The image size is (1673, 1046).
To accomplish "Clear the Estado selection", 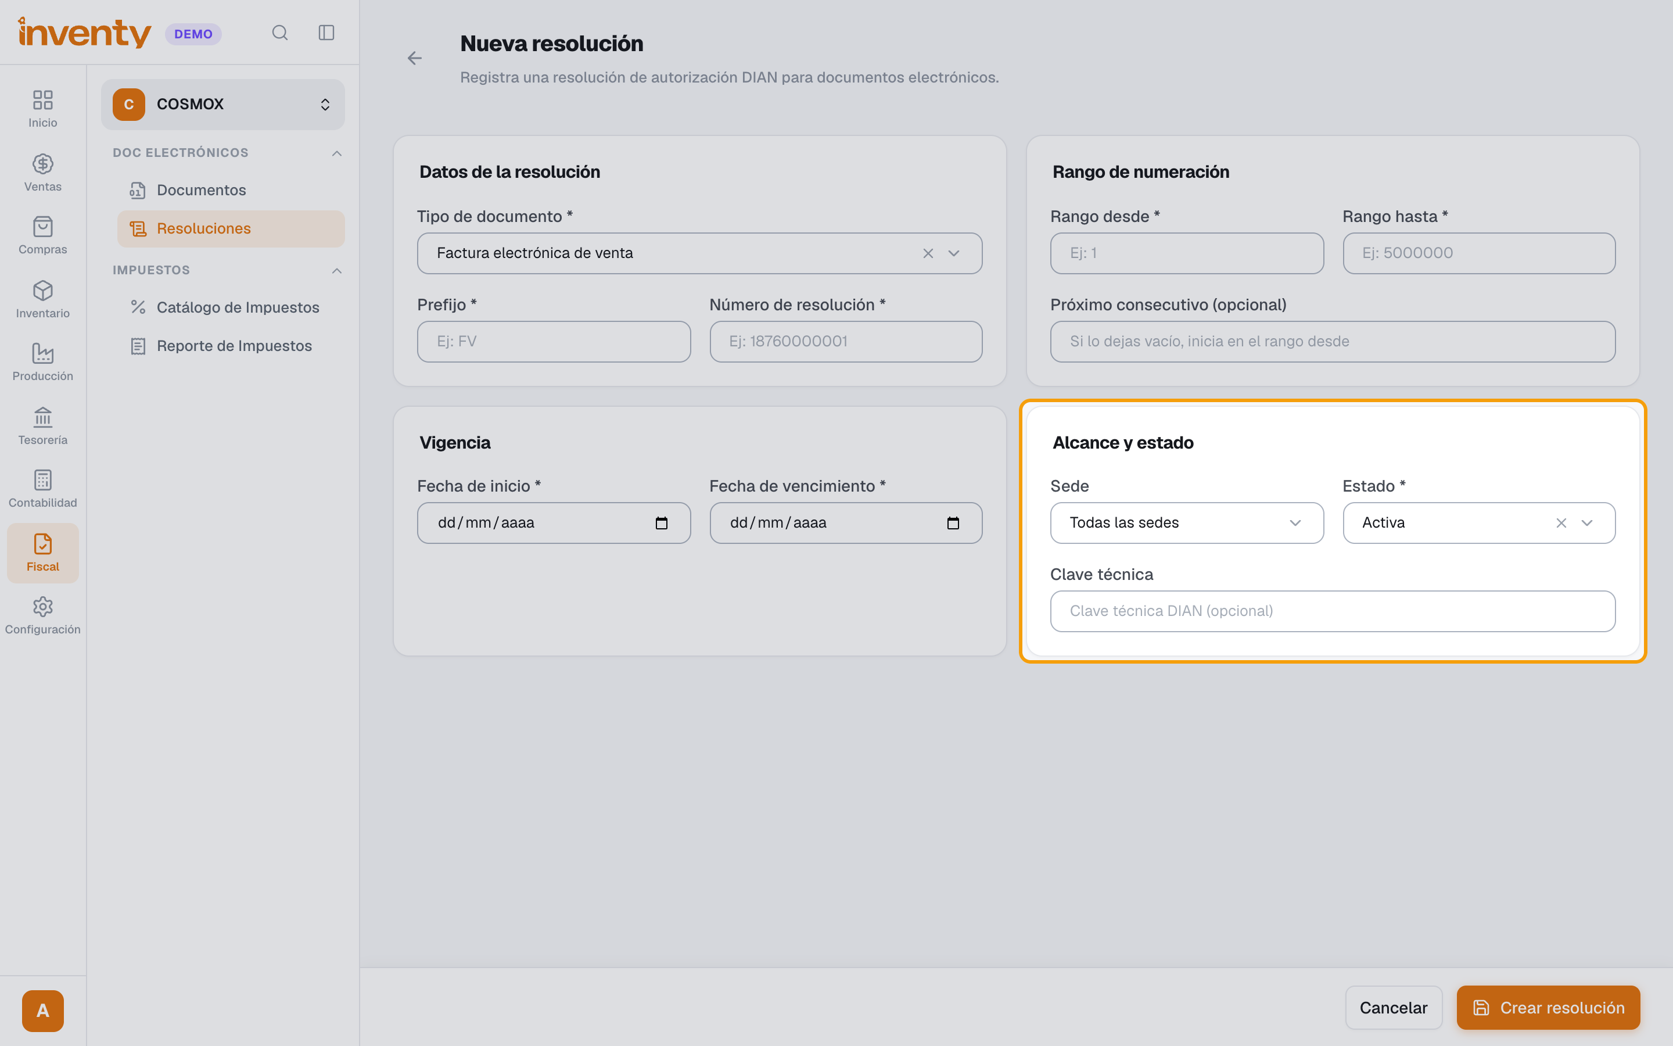I will pos(1561,523).
